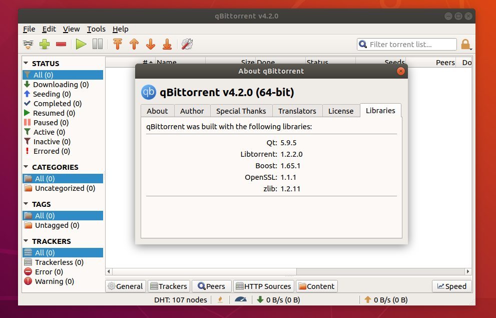Close the About qBittorrent dialog

point(400,71)
